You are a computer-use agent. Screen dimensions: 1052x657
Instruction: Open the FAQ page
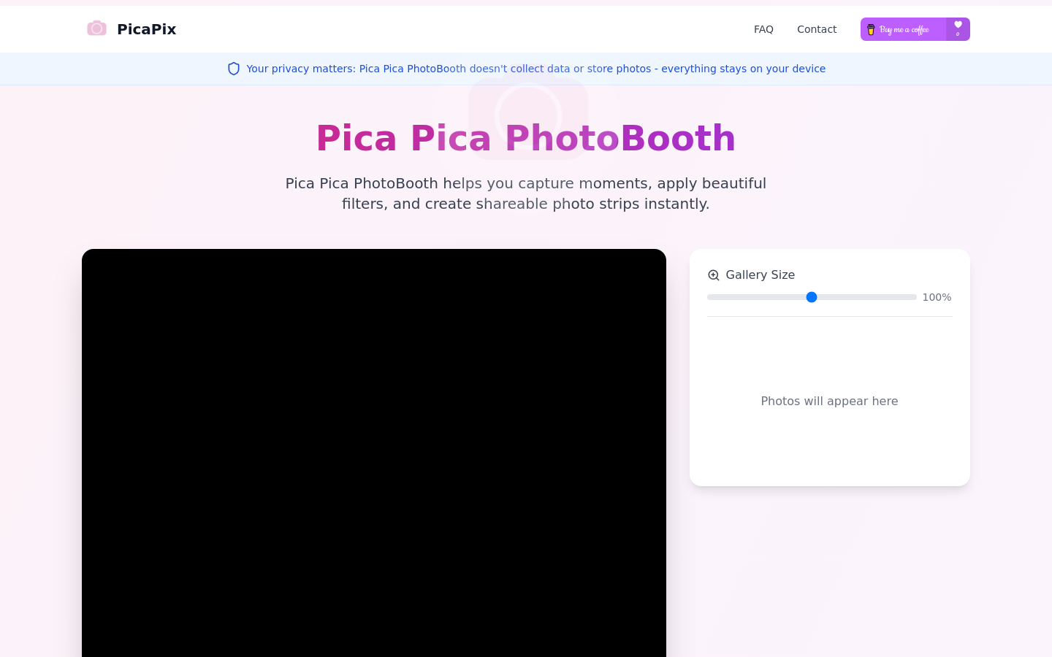point(763,29)
